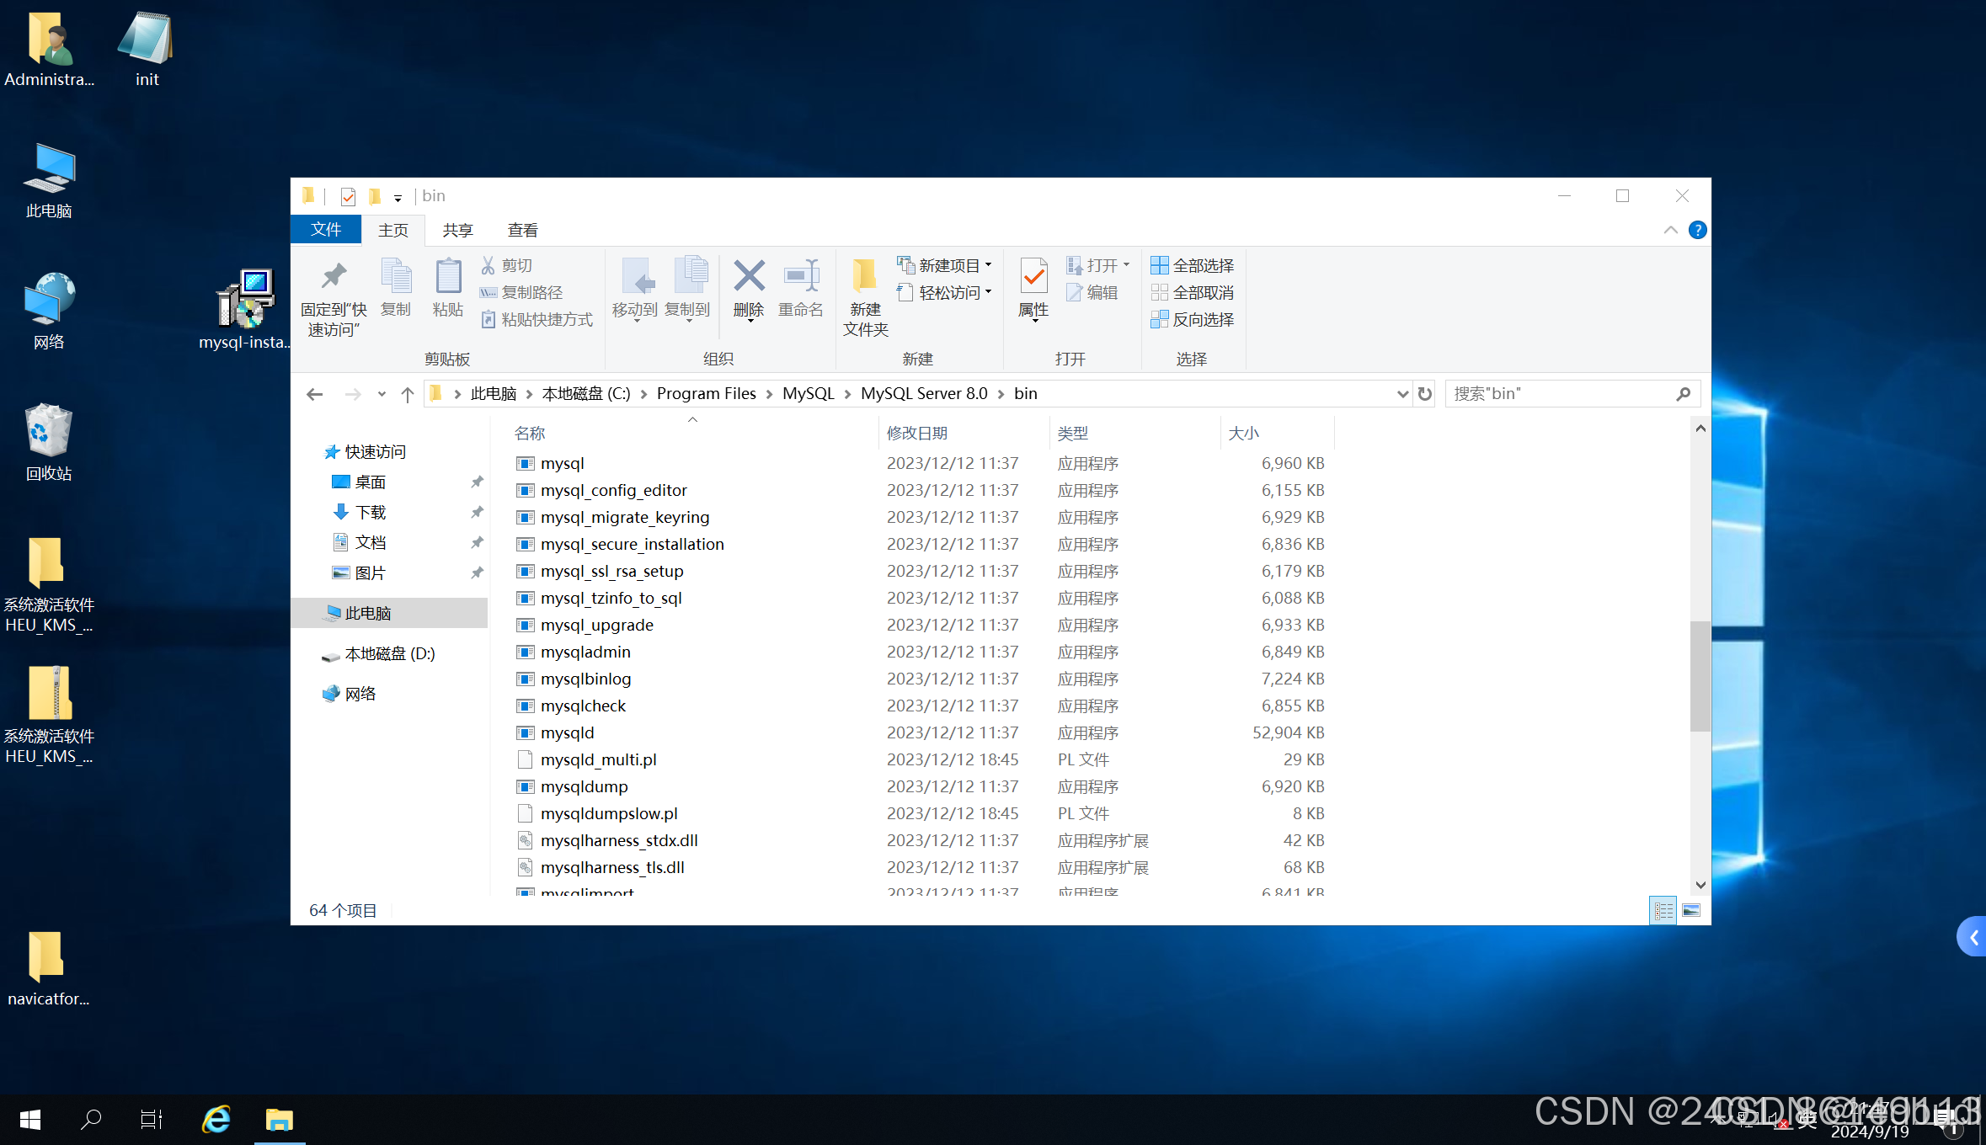This screenshot has width=1986, height=1145.
Task: Select the mysqld application file
Action: click(x=567, y=732)
